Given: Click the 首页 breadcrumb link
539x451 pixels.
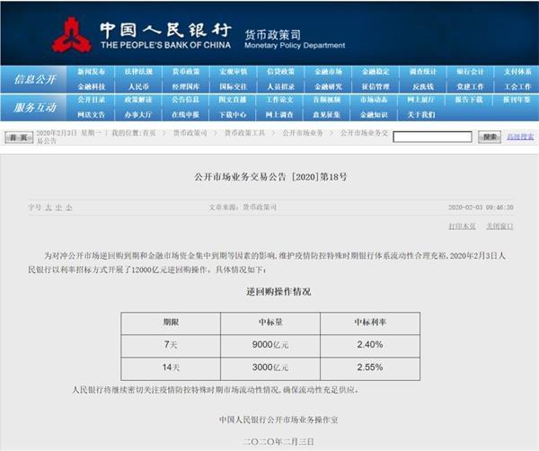Looking at the screenshot, I should (x=149, y=133).
